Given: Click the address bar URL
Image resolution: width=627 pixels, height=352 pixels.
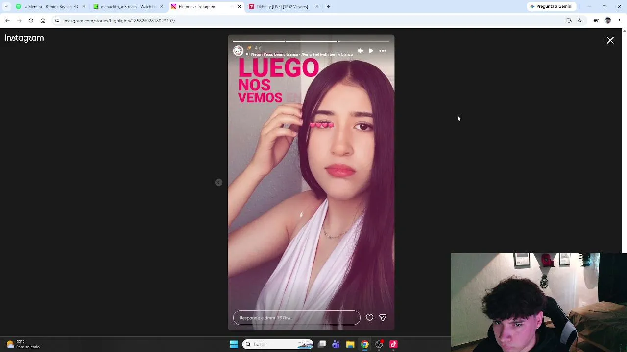Looking at the screenshot, I should coord(119,21).
